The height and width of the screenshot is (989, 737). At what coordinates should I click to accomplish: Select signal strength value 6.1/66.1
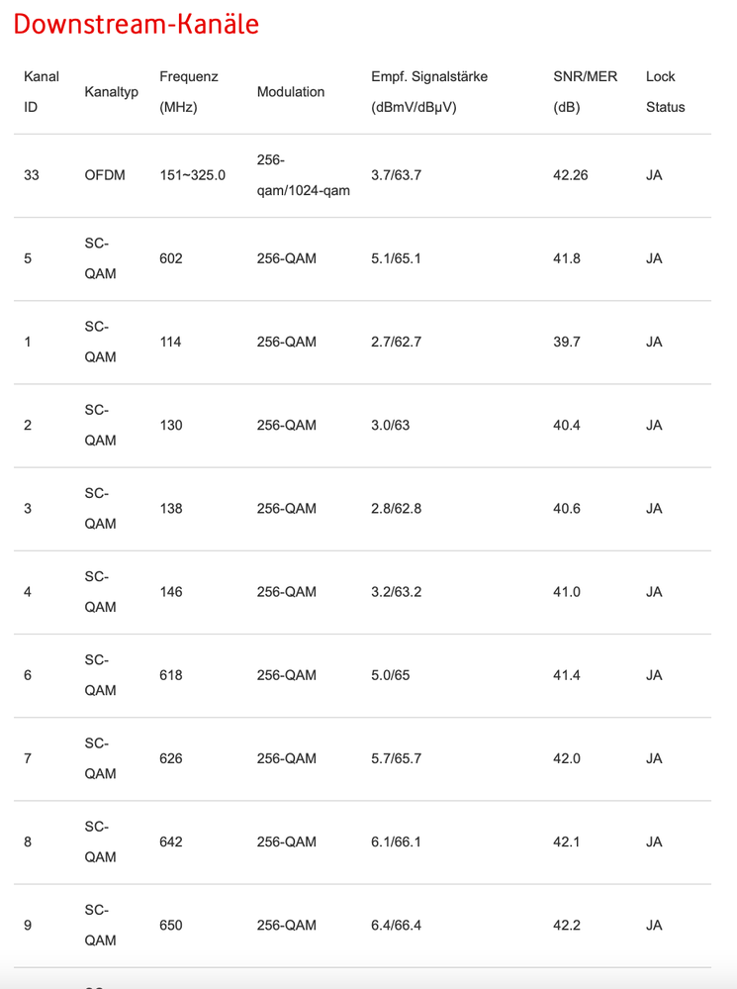pyautogui.click(x=396, y=841)
